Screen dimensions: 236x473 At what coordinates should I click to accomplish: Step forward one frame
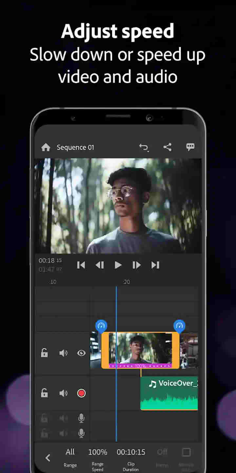coord(136,265)
